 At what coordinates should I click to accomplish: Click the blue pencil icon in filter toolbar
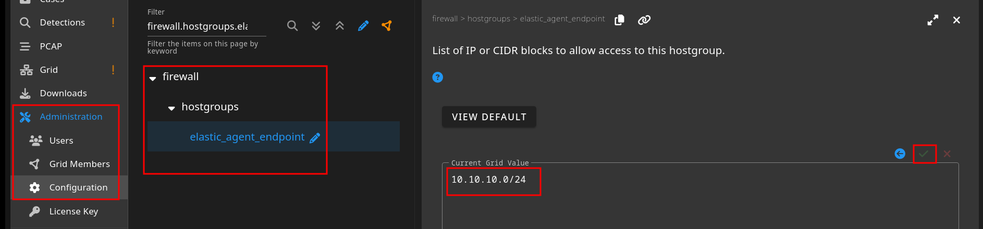click(363, 26)
